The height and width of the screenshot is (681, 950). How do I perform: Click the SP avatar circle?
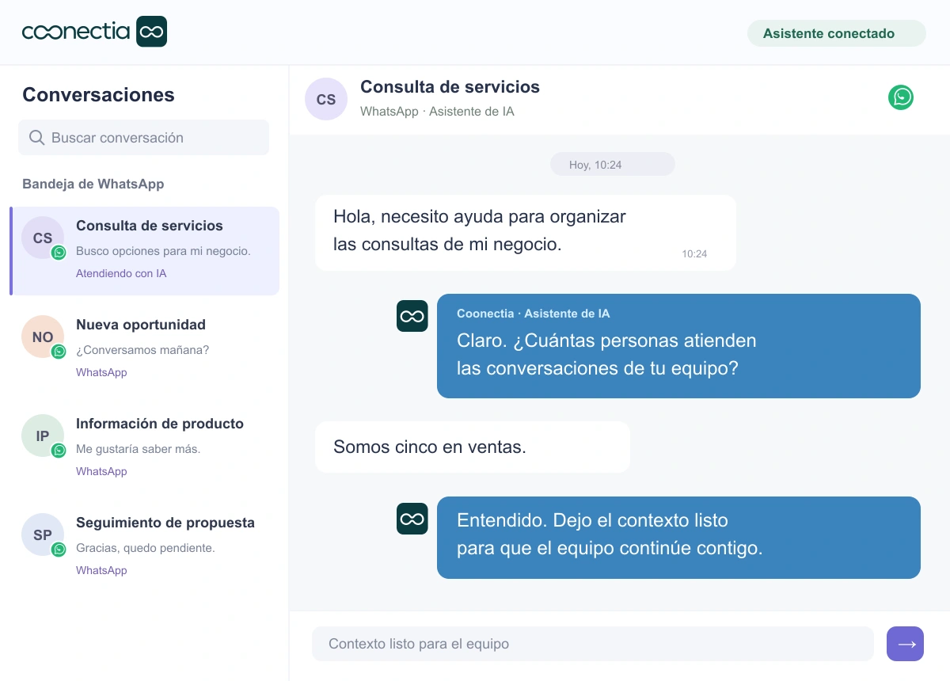(43, 535)
